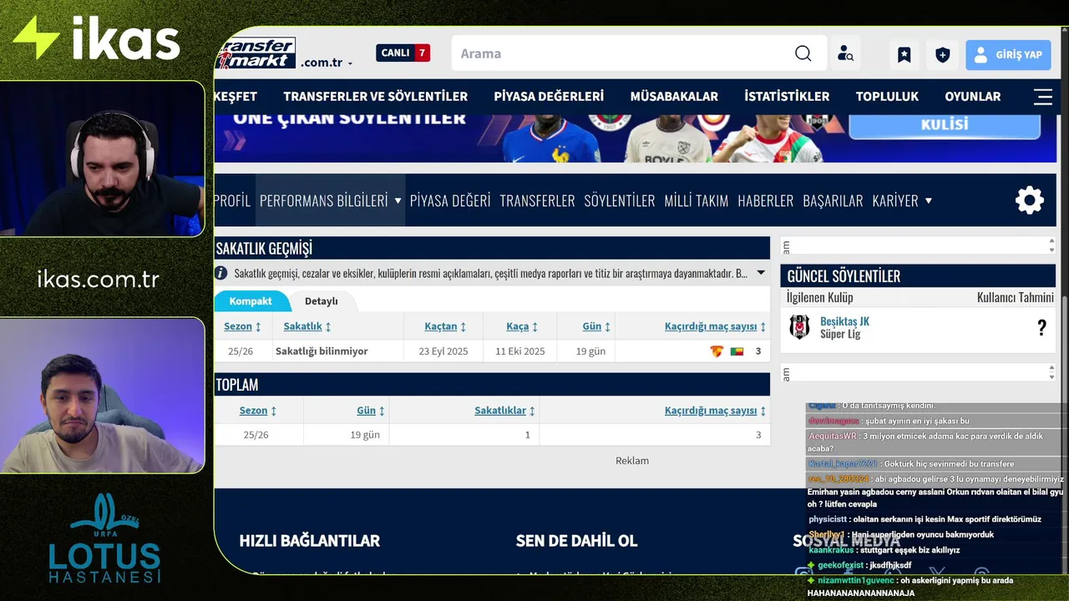The image size is (1069, 601).
Task: Open the hamburger main menu icon
Action: (x=1042, y=96)
